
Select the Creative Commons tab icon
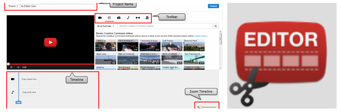pyautogui.click(x=109, y=18)
